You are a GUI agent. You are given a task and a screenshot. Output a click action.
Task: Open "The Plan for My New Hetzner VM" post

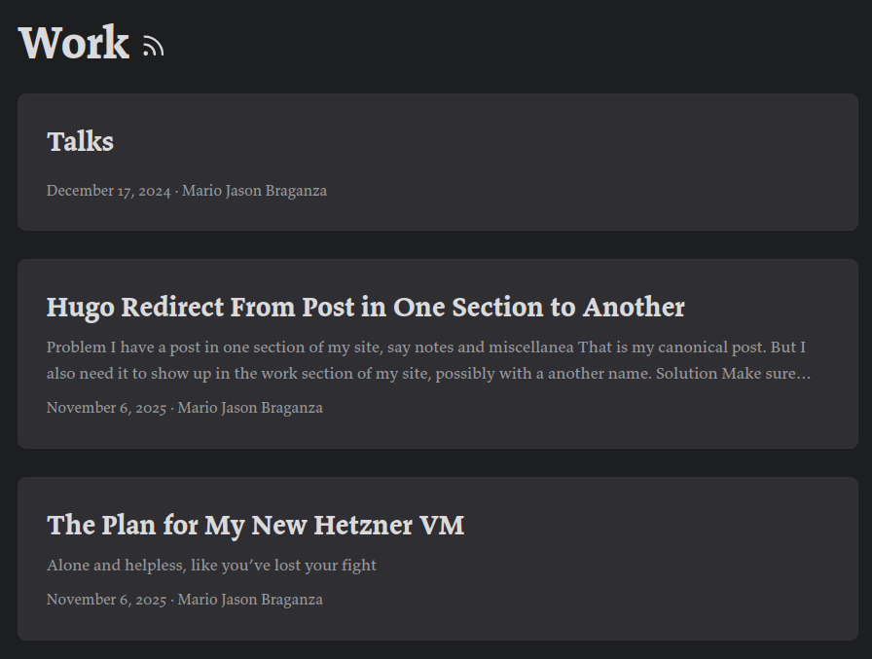(x=255, y=525)
